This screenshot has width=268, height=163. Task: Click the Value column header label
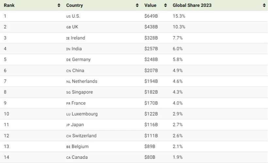point(150,5)
